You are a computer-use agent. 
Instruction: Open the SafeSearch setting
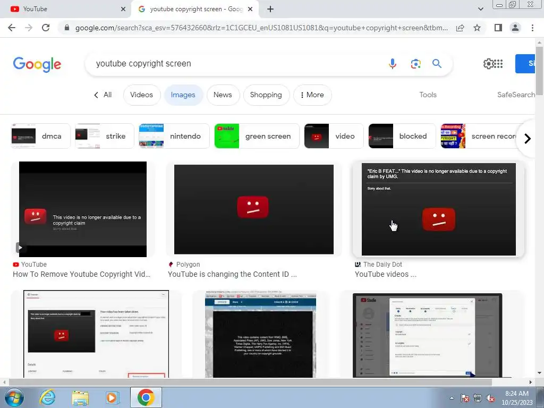pyautogui.click(x=516, y=95)
